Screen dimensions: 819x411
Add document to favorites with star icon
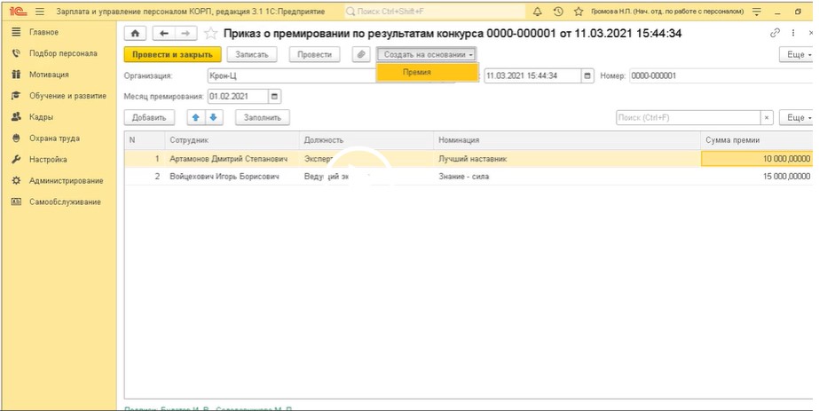(210, 33)
